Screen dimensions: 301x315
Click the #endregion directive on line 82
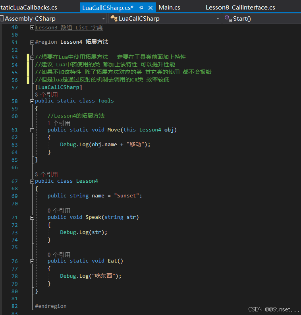50,306
